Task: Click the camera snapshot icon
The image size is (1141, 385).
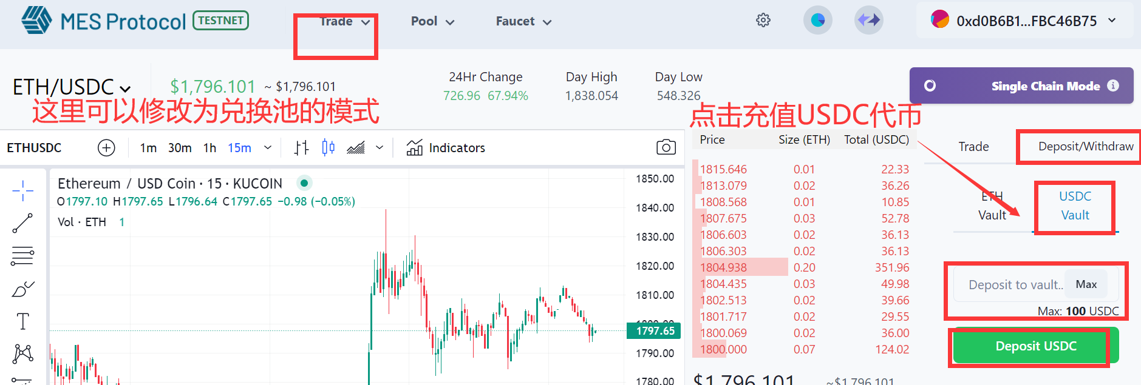Action: (x=666, y=147)
